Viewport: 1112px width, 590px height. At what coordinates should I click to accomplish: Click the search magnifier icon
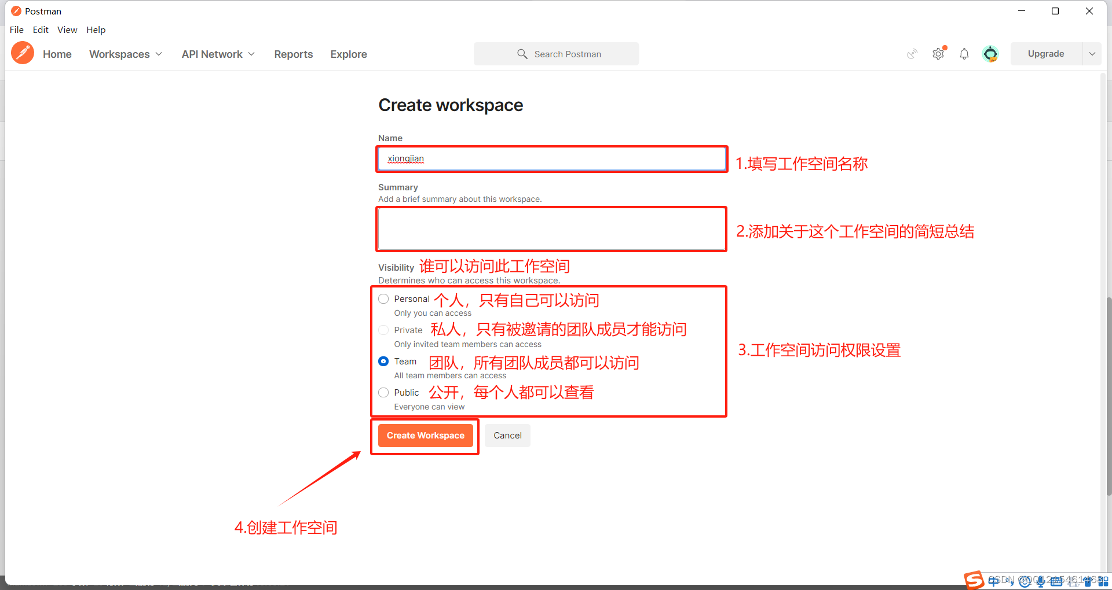point(522,54)
